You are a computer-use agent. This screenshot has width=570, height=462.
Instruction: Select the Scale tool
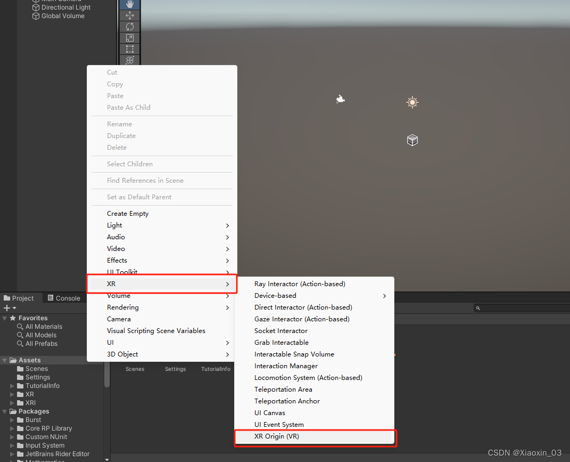(129, 37)
